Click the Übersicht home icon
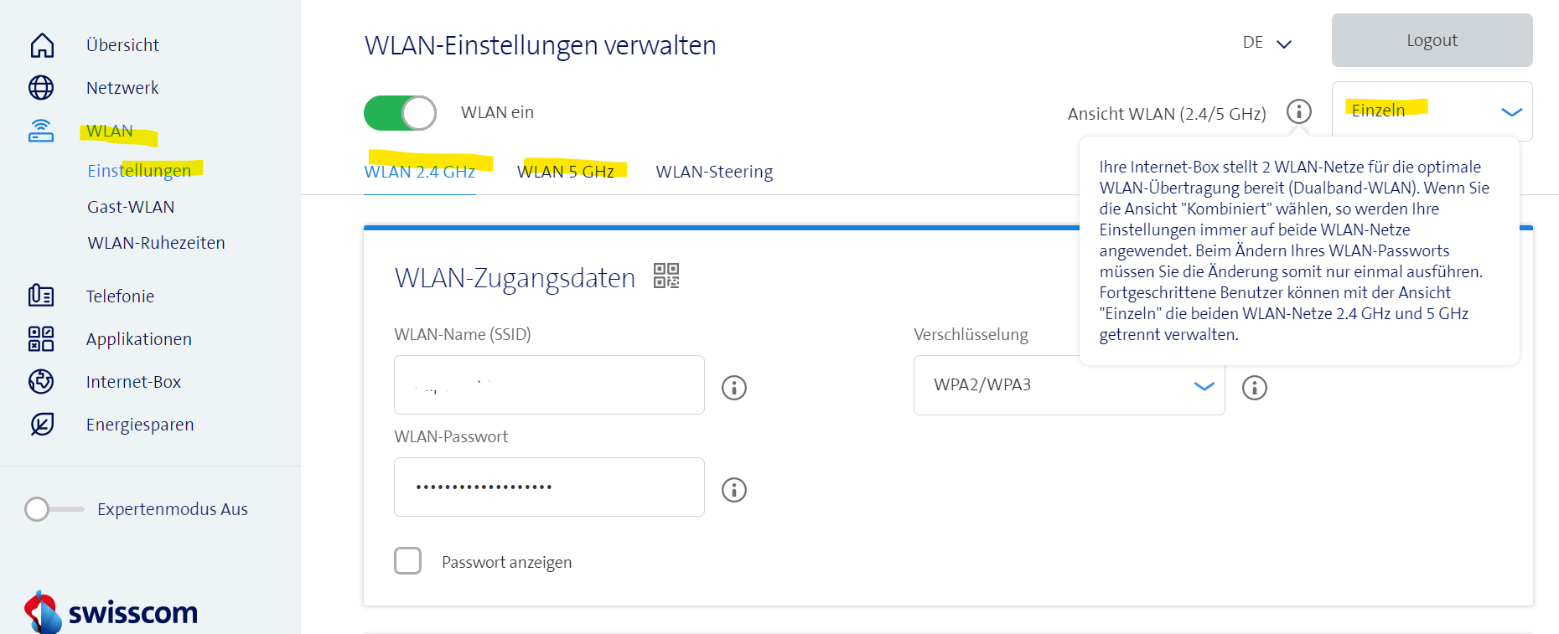This screenshot has height=634, width=1559. pyautogui.click(x=42, y=45)
